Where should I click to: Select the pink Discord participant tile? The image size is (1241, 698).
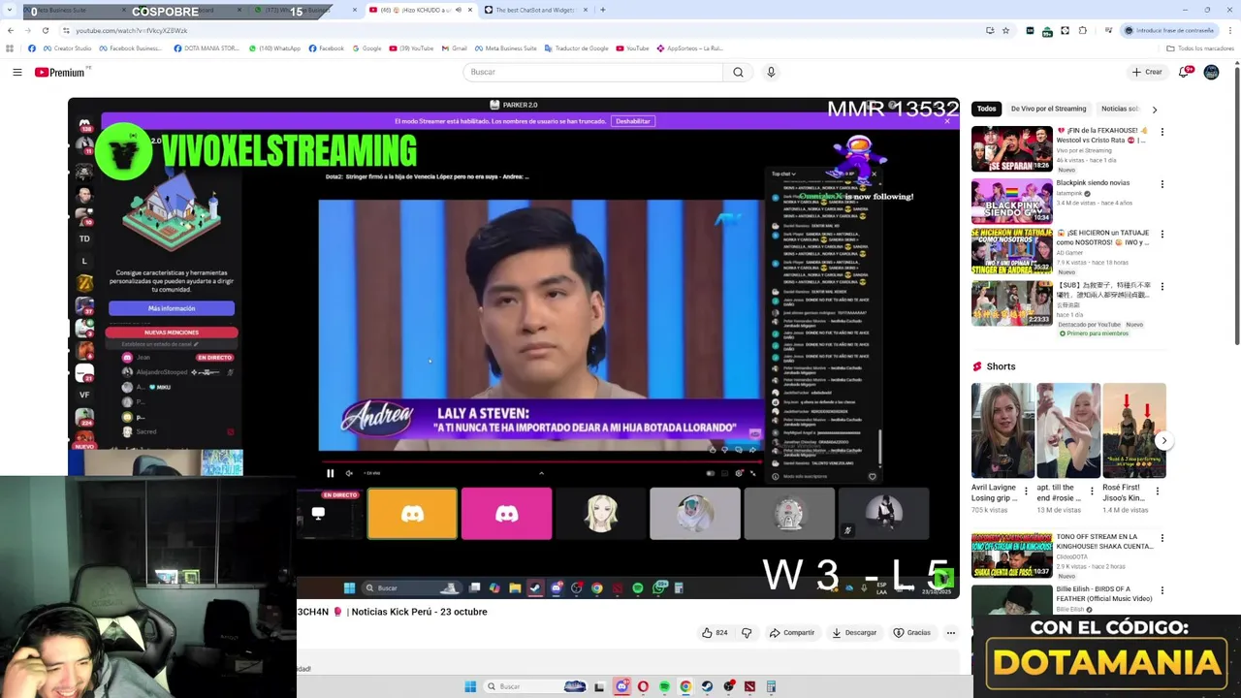[x=506, y=514]
